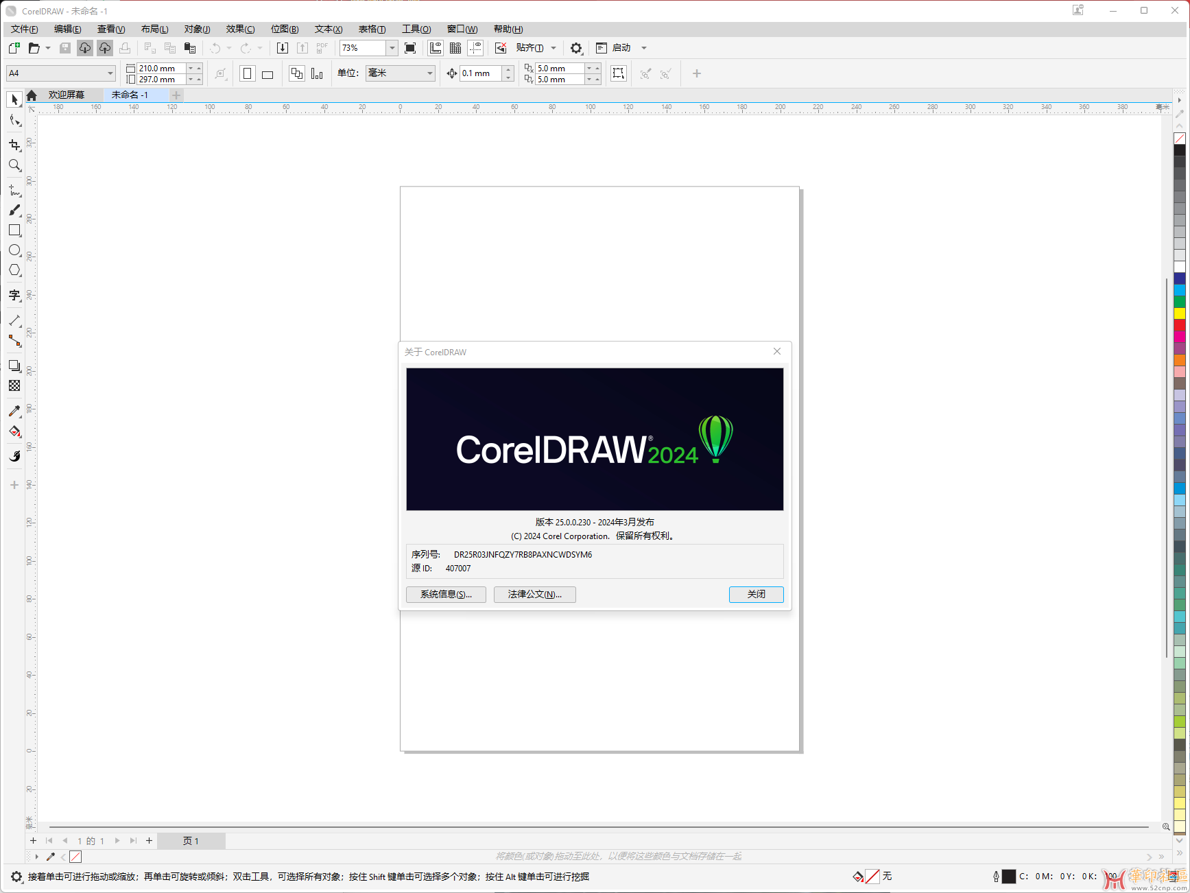Click the Save disk icon
The image size is (1190, 893).
tap(65, 48)
